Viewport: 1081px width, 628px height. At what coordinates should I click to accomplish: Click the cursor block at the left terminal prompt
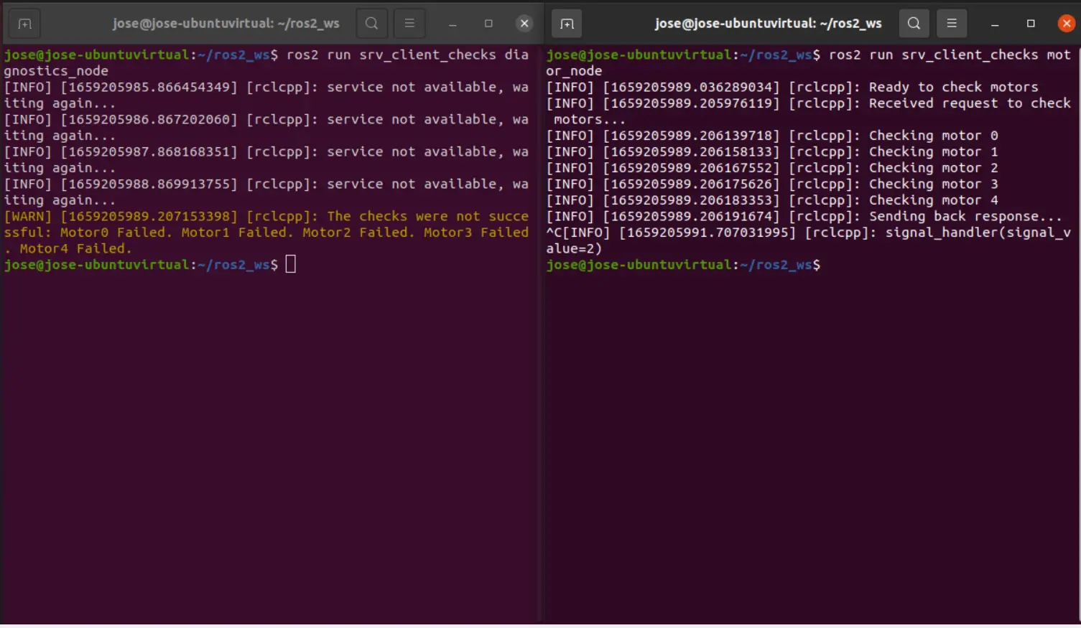point(290,264)
